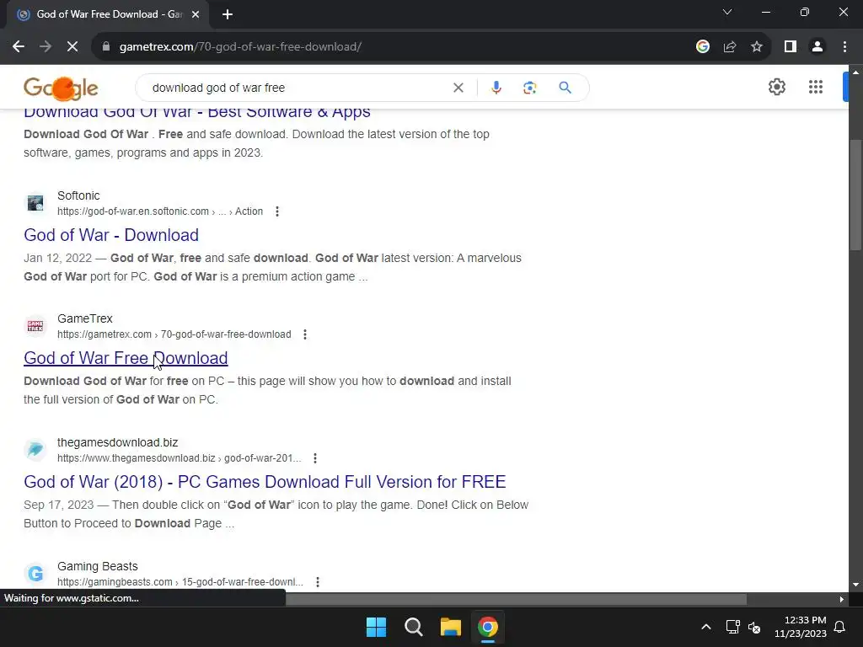Open Download God Of War - Best Software link
Screen dimensions: 863x647
(197, 112)
